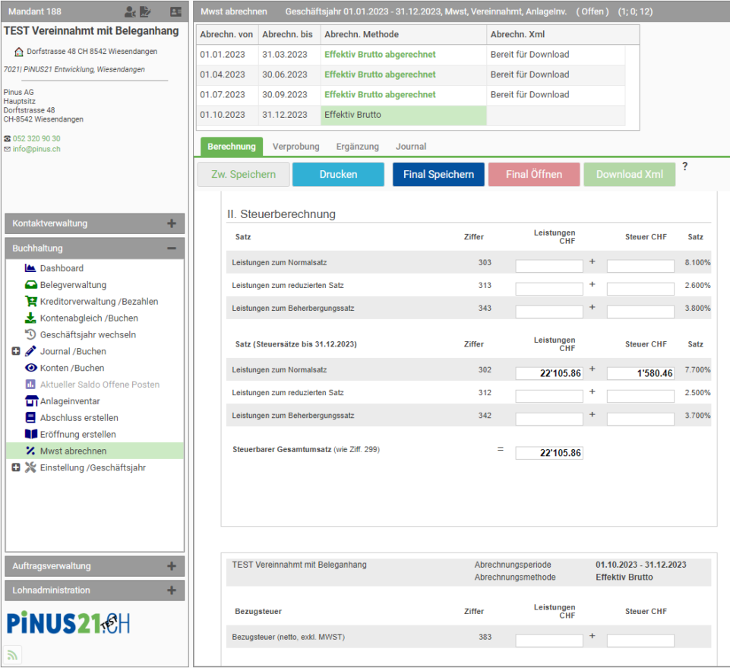Open the Journal tab

pos(411,146)
